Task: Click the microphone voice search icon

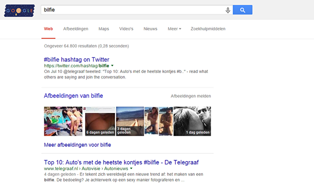Action: (x=228, y=10)
